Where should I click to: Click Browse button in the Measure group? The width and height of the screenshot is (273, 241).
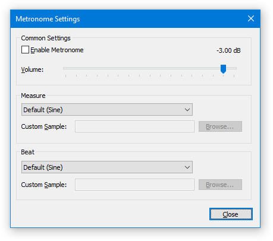220,126
